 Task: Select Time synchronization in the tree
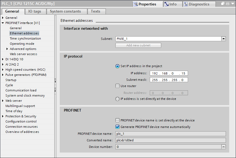click(25, 38)
